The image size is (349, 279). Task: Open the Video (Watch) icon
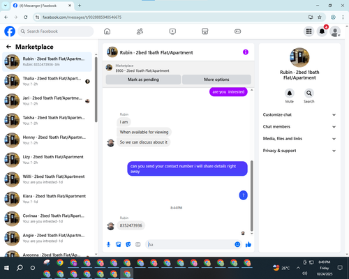pyautogui.click(x=172, y=31)
